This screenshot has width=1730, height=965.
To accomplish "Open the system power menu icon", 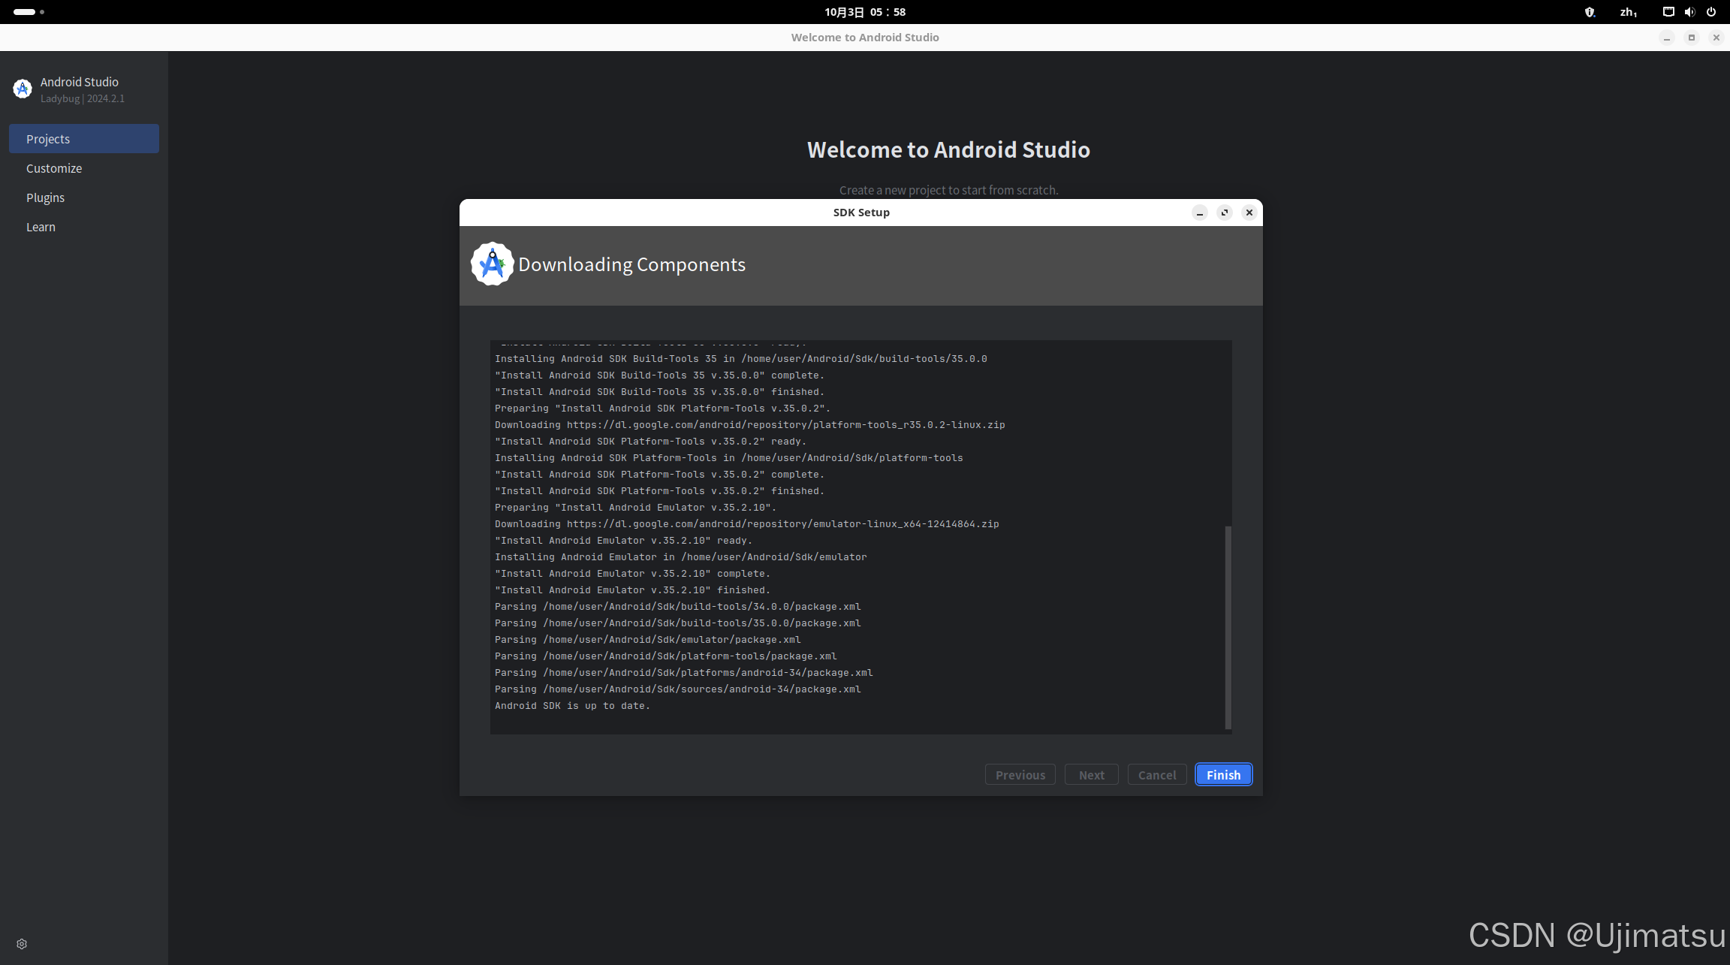I will click(1711, 12).
